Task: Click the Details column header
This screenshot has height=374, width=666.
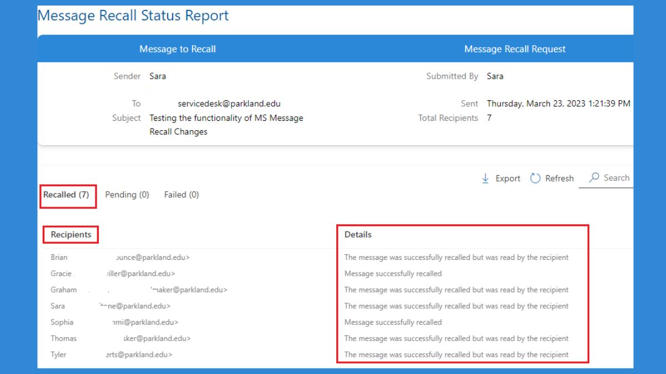Action: 358,234
